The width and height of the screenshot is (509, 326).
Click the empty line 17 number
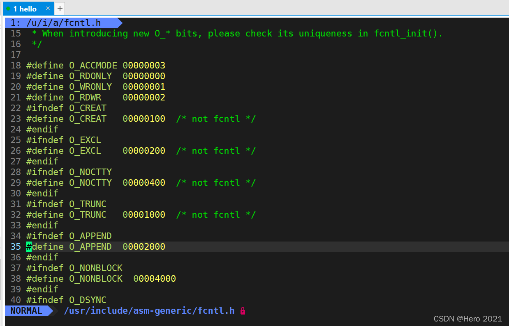[16, 55]
